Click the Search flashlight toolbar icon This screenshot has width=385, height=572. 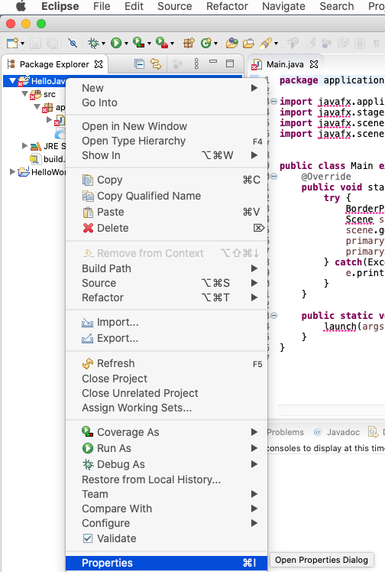click(266, 43)
